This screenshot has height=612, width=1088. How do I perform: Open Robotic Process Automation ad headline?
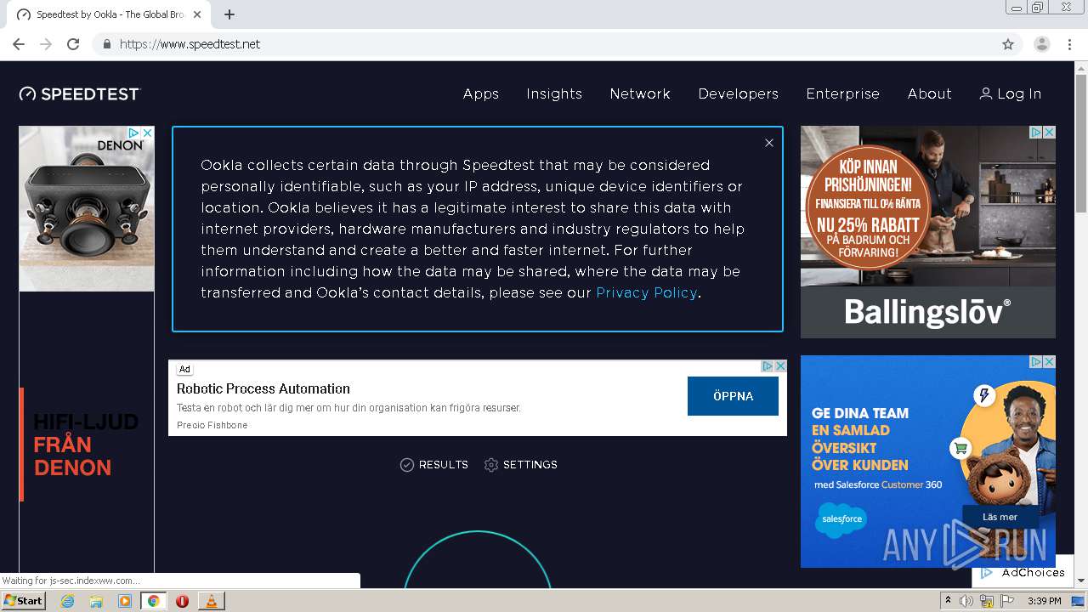point(263,388)
